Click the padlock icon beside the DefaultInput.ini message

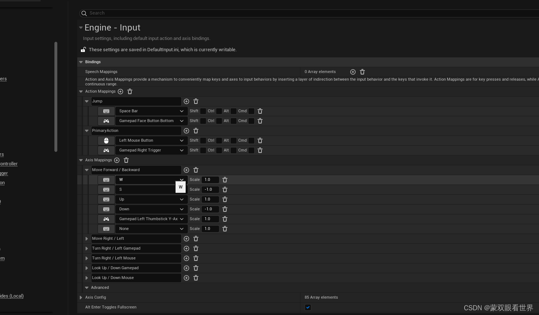coord(83,49)
